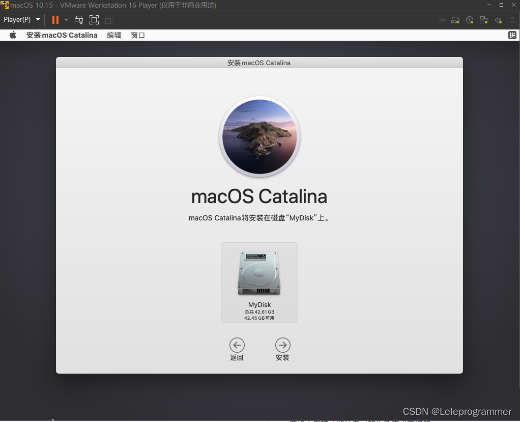Open the 编辑 menu
Viewport: 520px width, 422px height.
(x=114, y=35)
